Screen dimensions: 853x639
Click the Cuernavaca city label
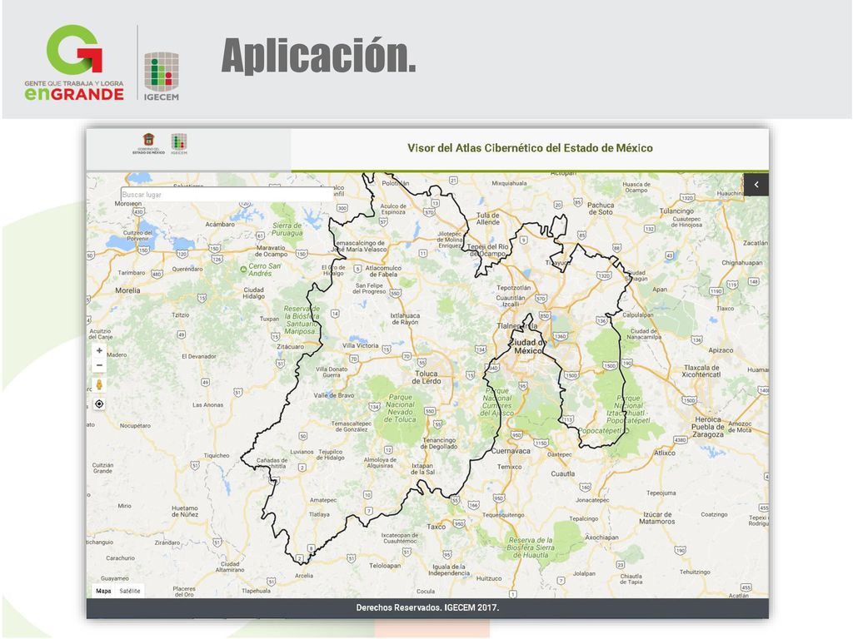[511, 451]
